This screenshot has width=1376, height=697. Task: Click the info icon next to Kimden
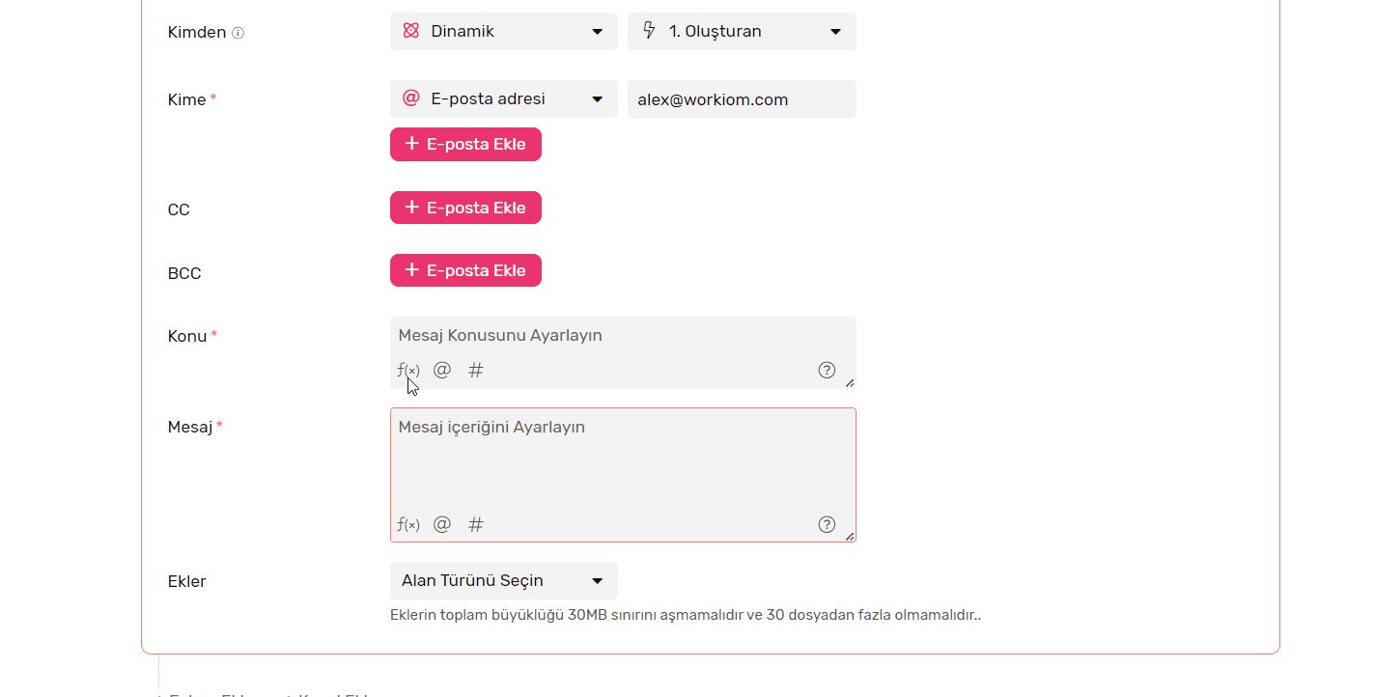click(239, 33)
